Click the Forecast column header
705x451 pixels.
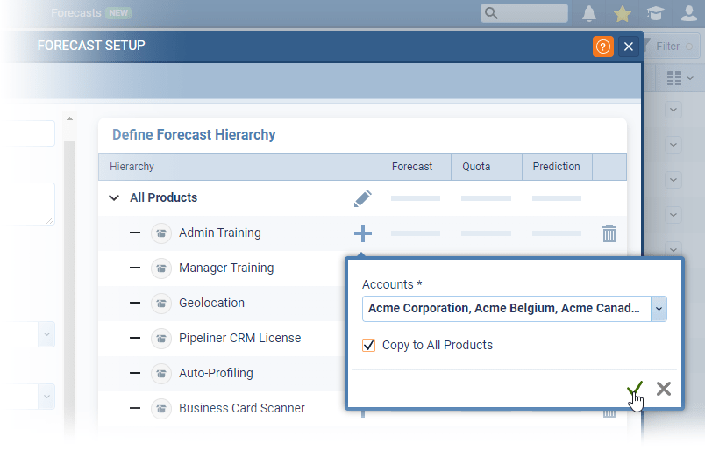(x=412, y=167)
